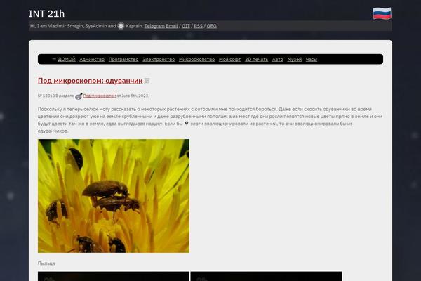Open the Telegram link
The width and height of the screenshot is (421, 281).
pos(154,26)
